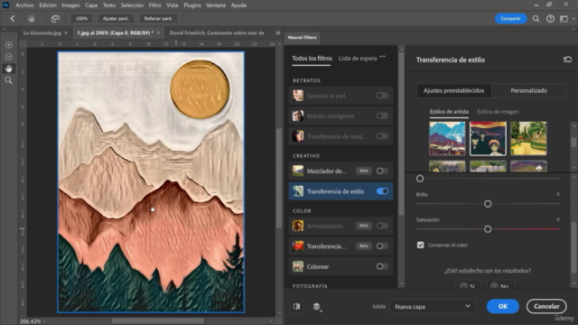578x325 pixels.
Task: Open the help question mark icon
Action: click(x=550, y=19)
